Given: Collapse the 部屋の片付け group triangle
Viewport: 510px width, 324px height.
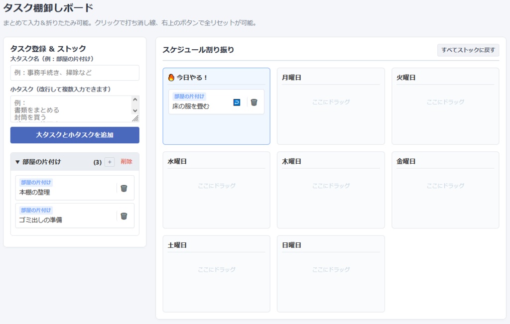Looking at the screenshot, I should click(17, 162).
